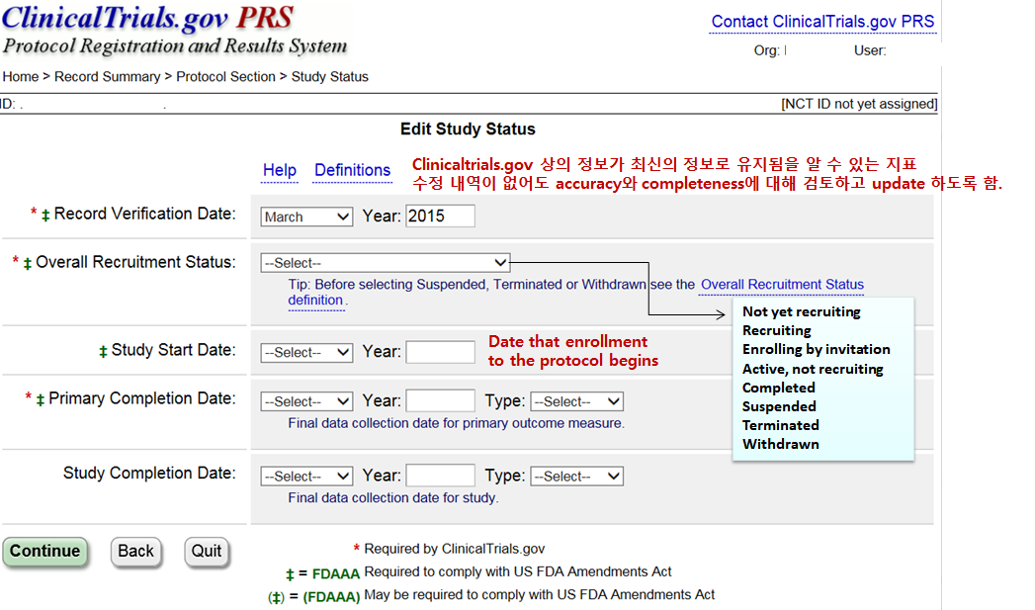1035x610 pixels.
Task: Click the Primary Completion Date year field
Action: tap(440, 400)
